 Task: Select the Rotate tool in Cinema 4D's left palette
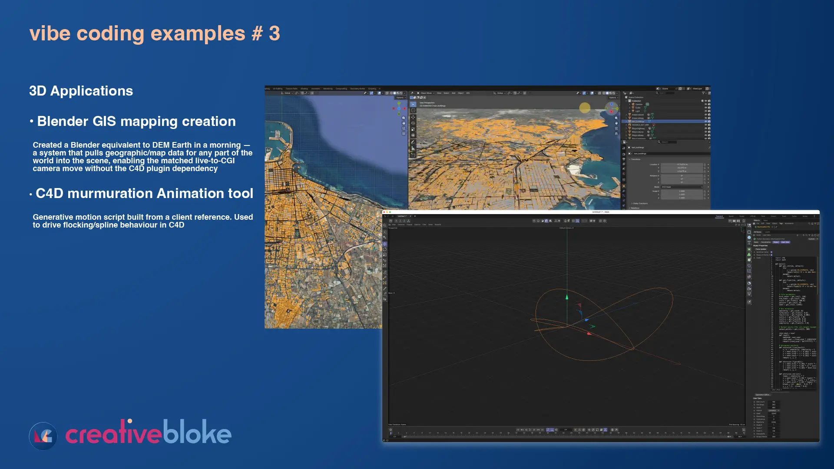click(385, 250)
